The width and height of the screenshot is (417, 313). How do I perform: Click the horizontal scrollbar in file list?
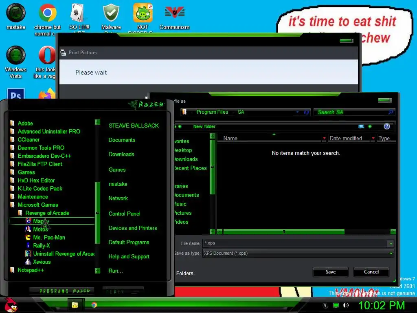click(284, 232)
